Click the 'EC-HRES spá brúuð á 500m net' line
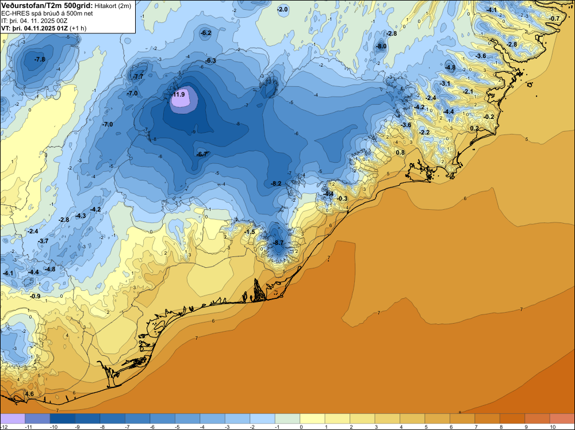 tap(47, 14)
